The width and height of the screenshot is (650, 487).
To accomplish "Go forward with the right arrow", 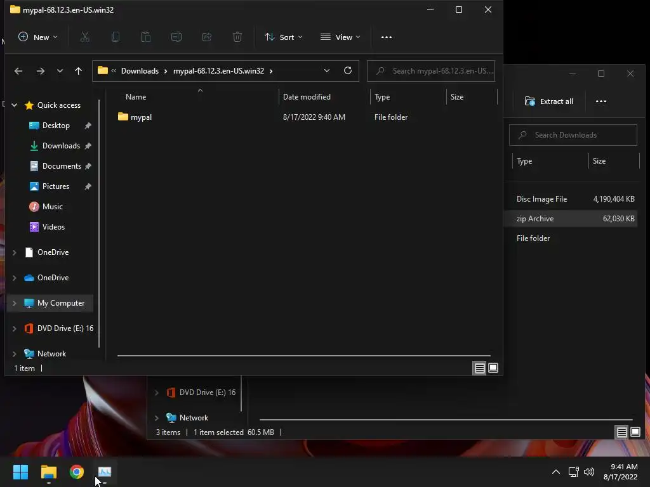I will click(40, 71).
